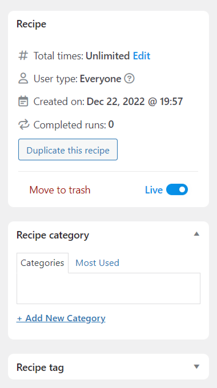217x388 pixels.
Task: Click + Add New Category link
Action: point(61,318)
